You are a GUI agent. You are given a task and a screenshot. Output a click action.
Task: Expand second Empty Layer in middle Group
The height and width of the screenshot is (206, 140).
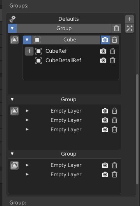(27, 120)
